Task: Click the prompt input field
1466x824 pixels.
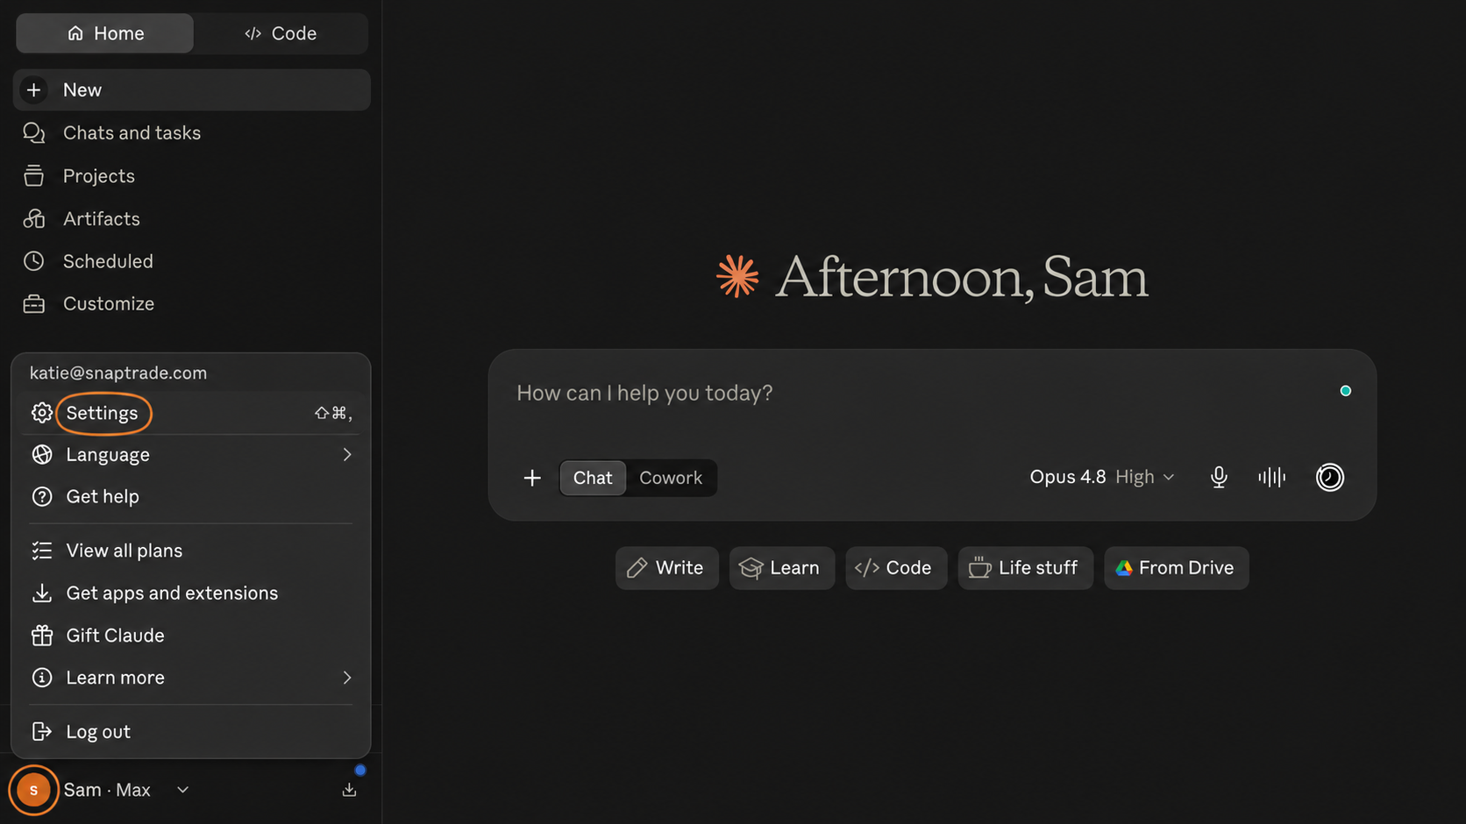Action: point(921,393)
